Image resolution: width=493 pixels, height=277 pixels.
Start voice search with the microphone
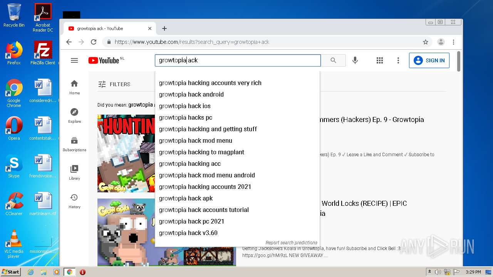[355, 60]
